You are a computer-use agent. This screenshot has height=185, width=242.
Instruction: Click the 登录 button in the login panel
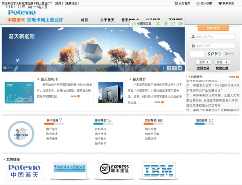point(203,62)
